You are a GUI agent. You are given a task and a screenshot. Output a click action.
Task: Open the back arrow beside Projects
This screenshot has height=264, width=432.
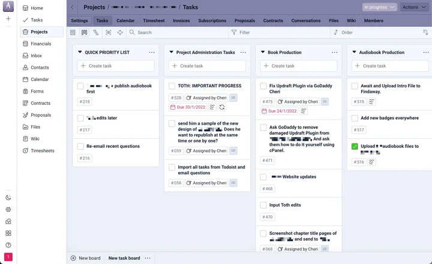[x=73, y=7]
